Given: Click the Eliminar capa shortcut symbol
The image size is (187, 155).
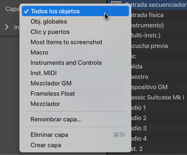Looking at the screenshot, I should click(119, 135).
